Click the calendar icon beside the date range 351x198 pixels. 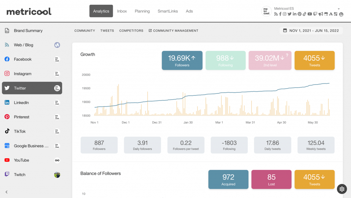tap(285, 30)
